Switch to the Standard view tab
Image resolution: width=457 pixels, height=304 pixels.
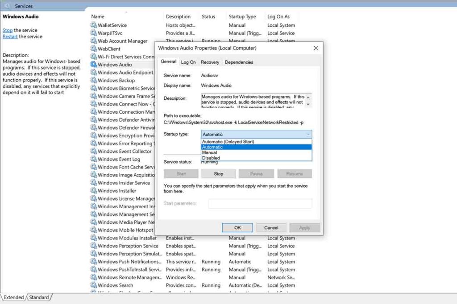[39, 297]
